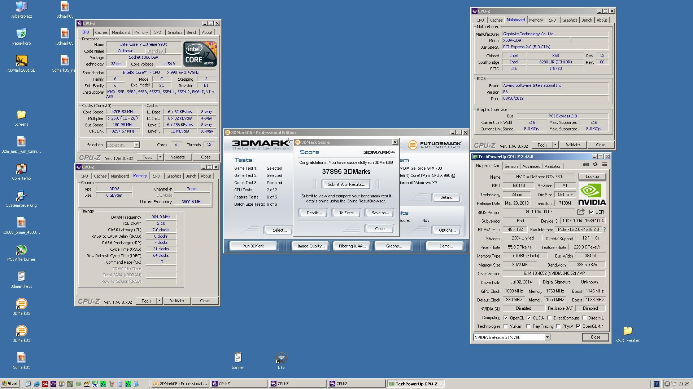Screen dimensions: 693x389
Task: Click the GPU-Z screenshot camera icon
Action: pos(586,165)
